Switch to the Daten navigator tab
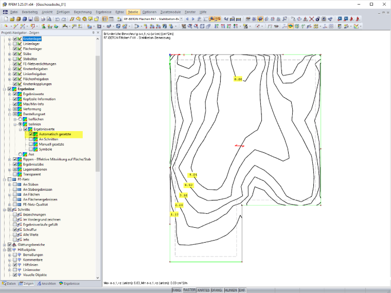This screenshot has width=391, height=293. coord(9,284)
